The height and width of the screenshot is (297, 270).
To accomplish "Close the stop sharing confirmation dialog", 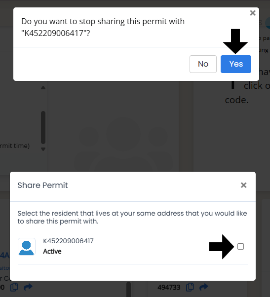I will [x=253, y=13].
